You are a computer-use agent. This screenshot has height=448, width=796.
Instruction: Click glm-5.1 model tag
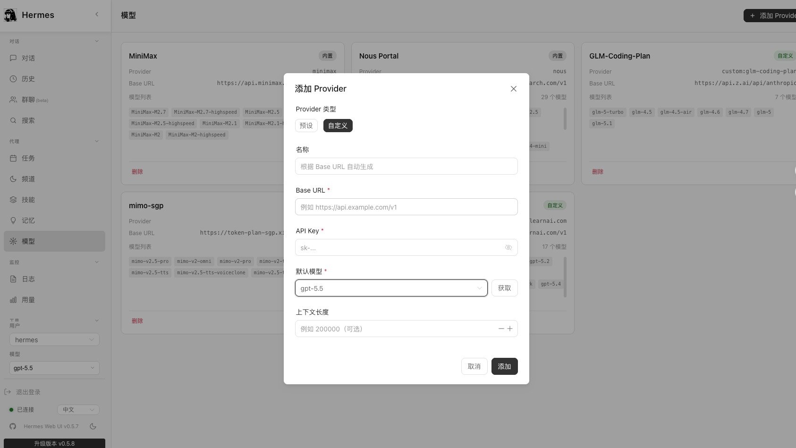tap(602, 123)
